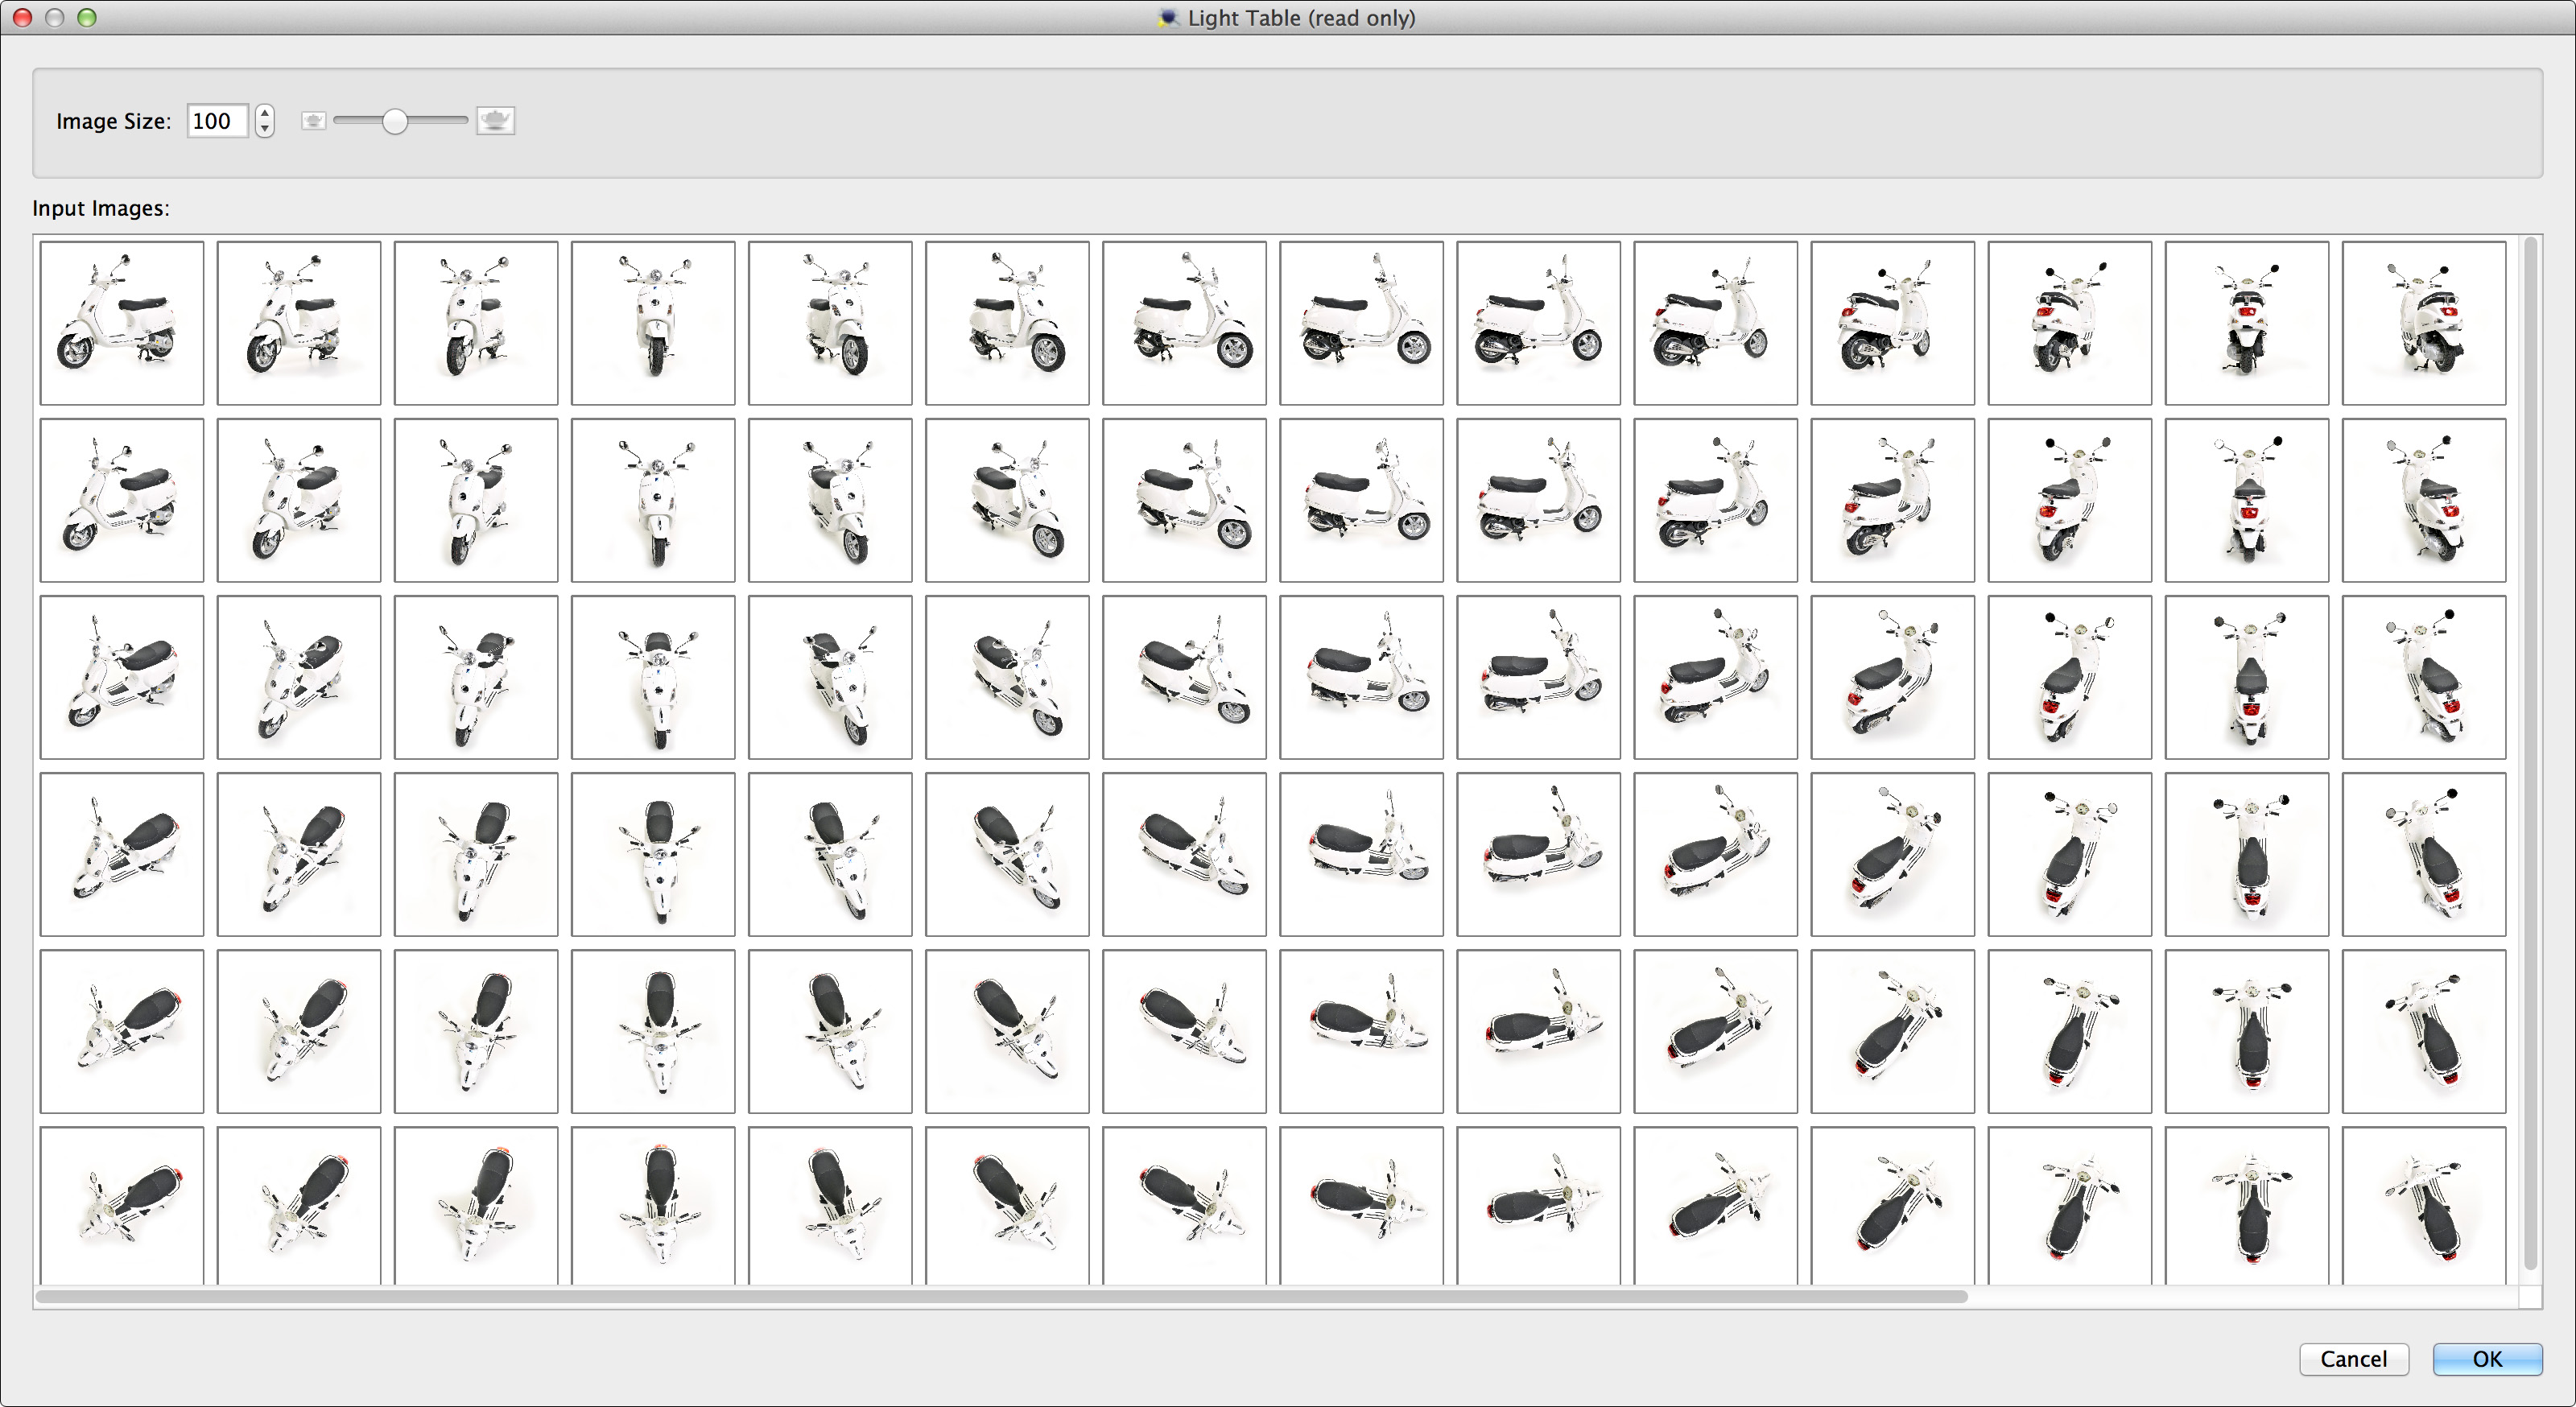This screenshot has width=2576, height=1407.
Task: Select the diagonal scooter thumbnail starting the bottom row
Action: point(122,1204)
